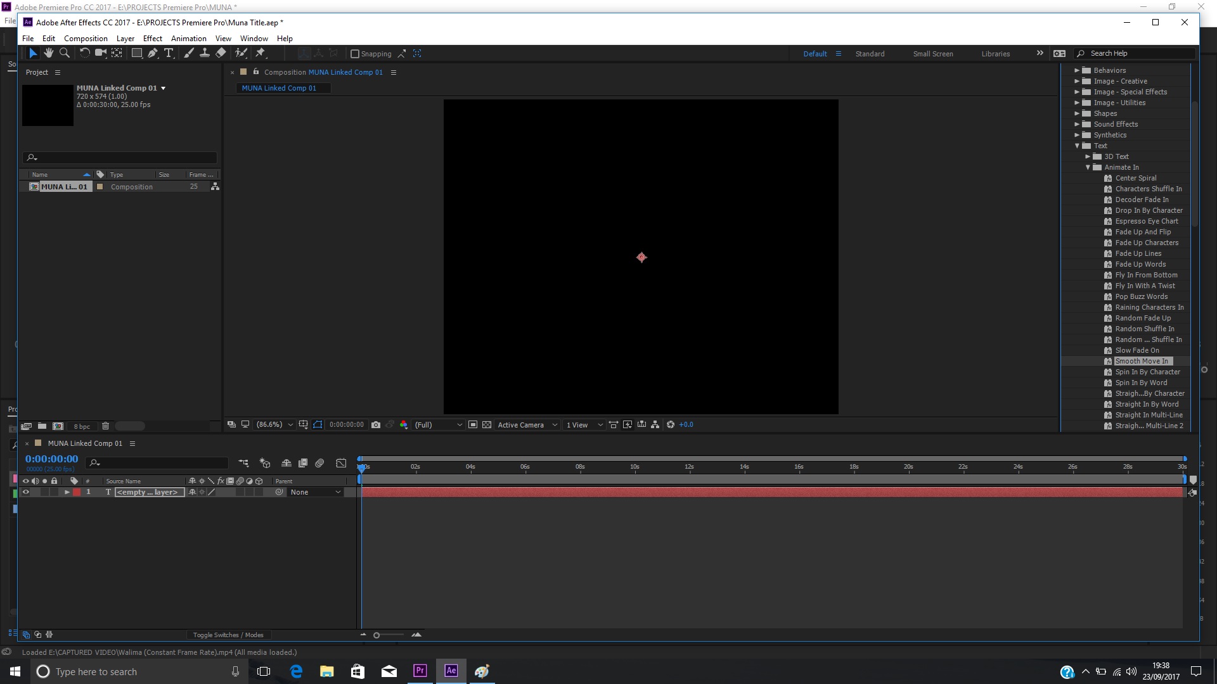Click Toggle Switches / Modes
The width and height of the screenshot is (1217, 684).
point(228,635)
